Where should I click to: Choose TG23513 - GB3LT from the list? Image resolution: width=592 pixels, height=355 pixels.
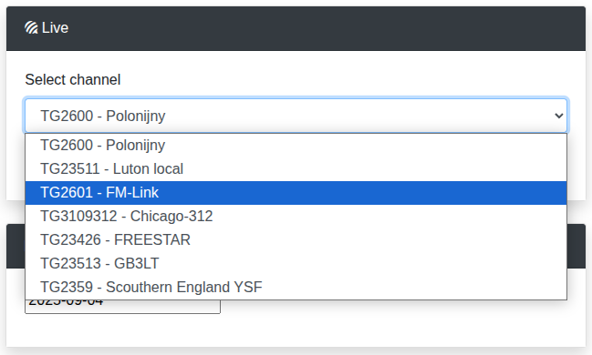[x=296, y=263]
